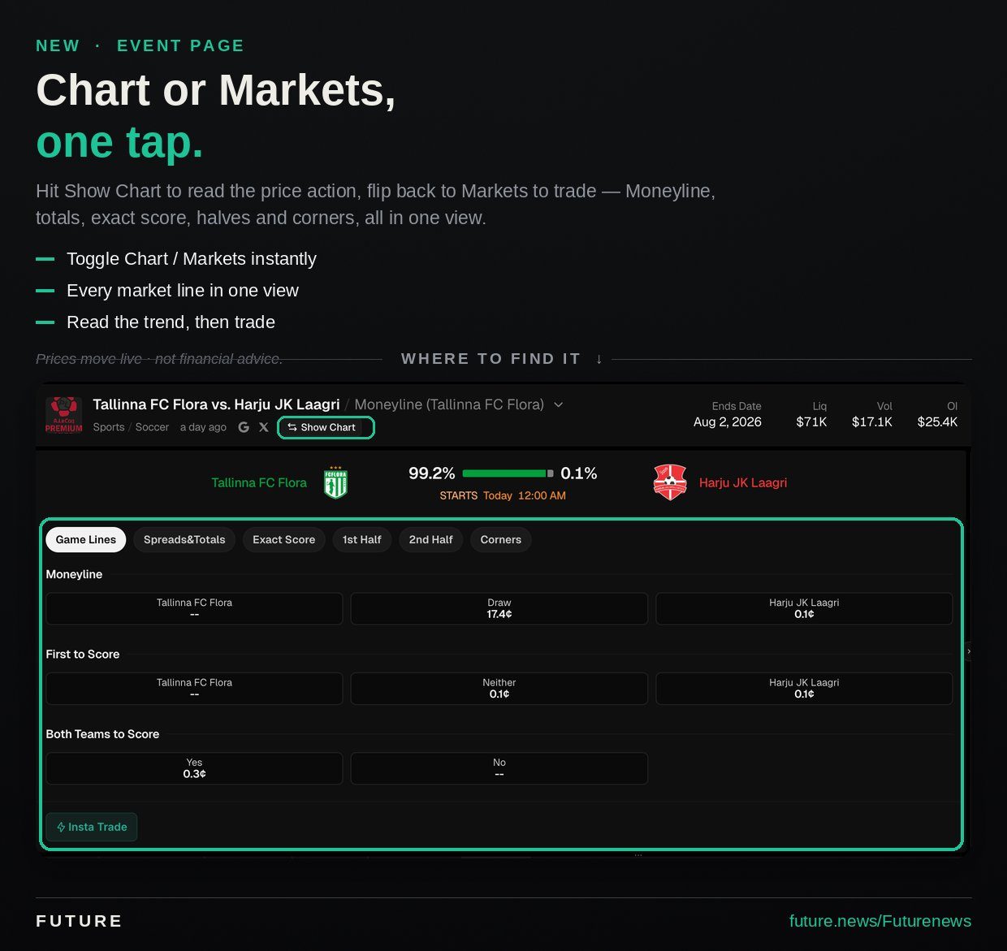Open the future.news/Futurenews link
This screenshot has height=951, width=1007.
[x=880, y=921]
